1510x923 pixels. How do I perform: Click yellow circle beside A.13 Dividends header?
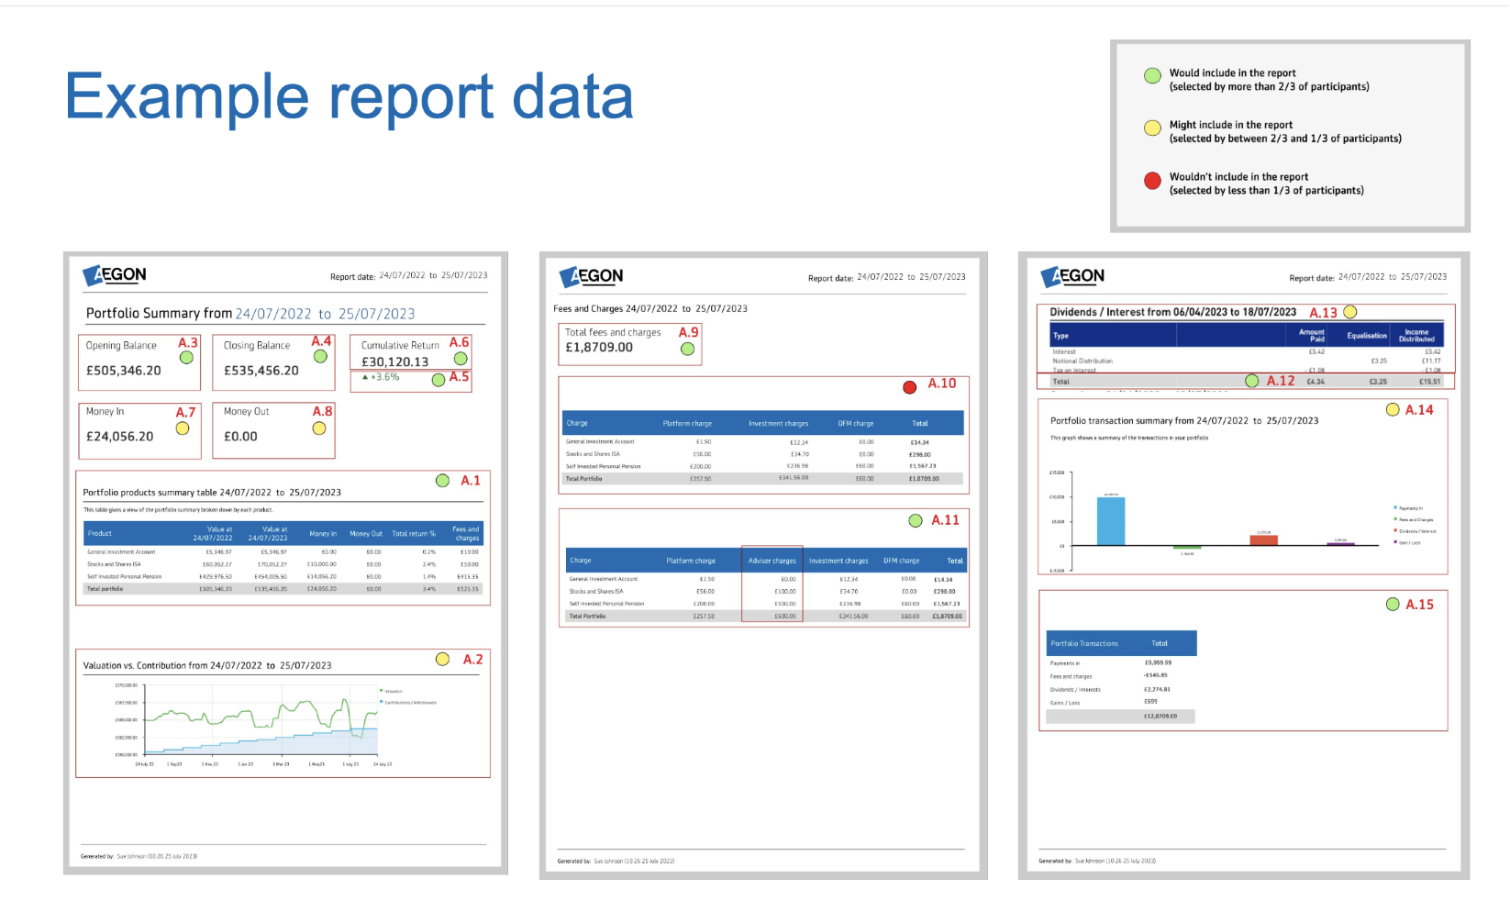point(1350,312)
